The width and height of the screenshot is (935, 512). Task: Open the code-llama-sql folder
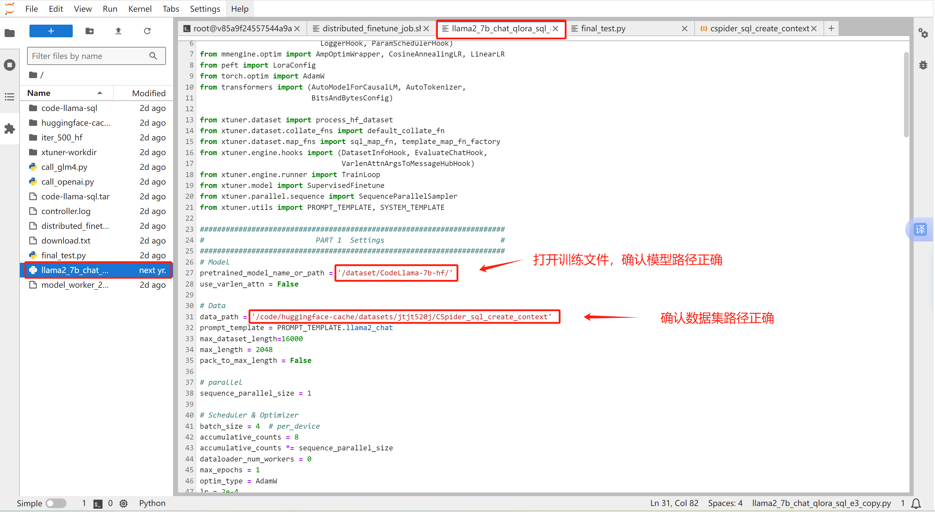(x=96, y=108)
